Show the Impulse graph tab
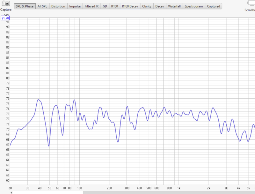This screenshot has height=194, width=255. click(x=75, y=6)
